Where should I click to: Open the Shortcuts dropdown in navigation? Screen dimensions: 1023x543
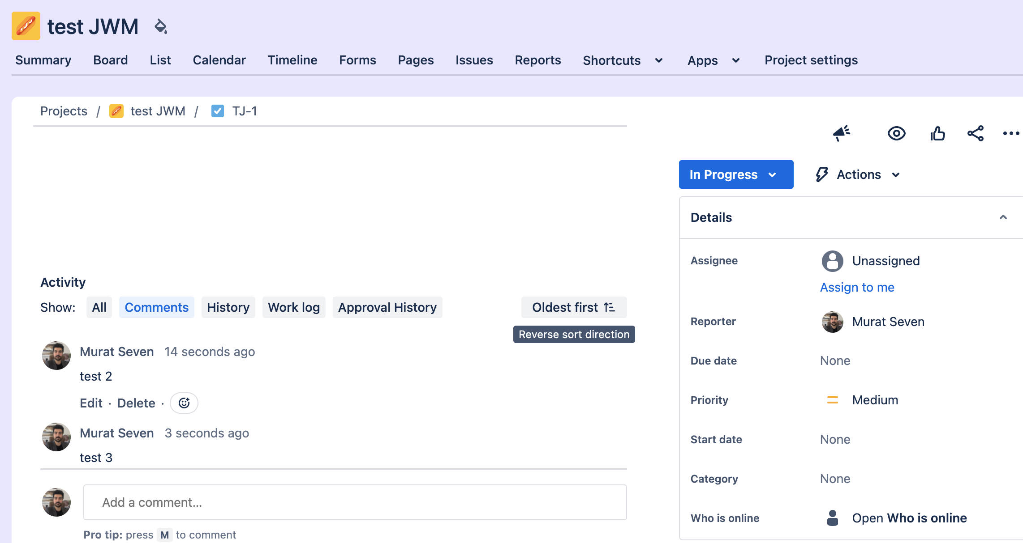[x=622, y=60]
